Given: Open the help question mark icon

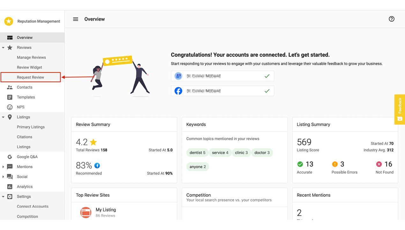Looking at the screenshot, I should click(x=392, y=19).
